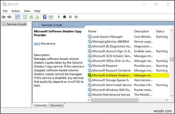Click the Start the service link
The image size is (175, 114).
(37, 44)
